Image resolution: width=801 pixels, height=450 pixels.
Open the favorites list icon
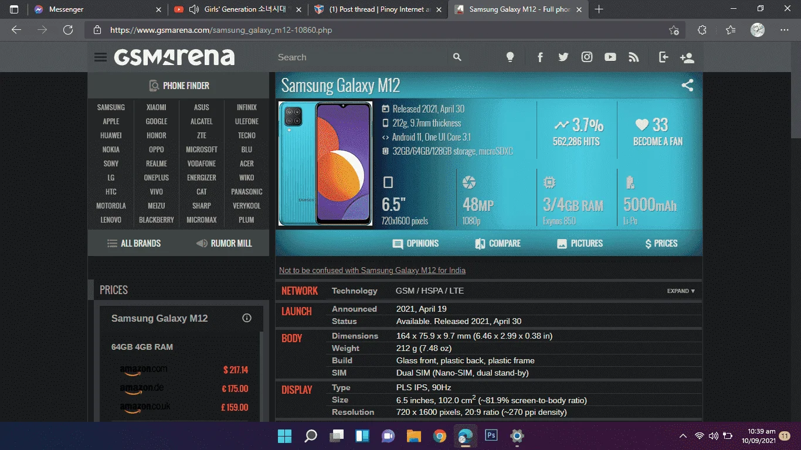[x=730, y=30]
